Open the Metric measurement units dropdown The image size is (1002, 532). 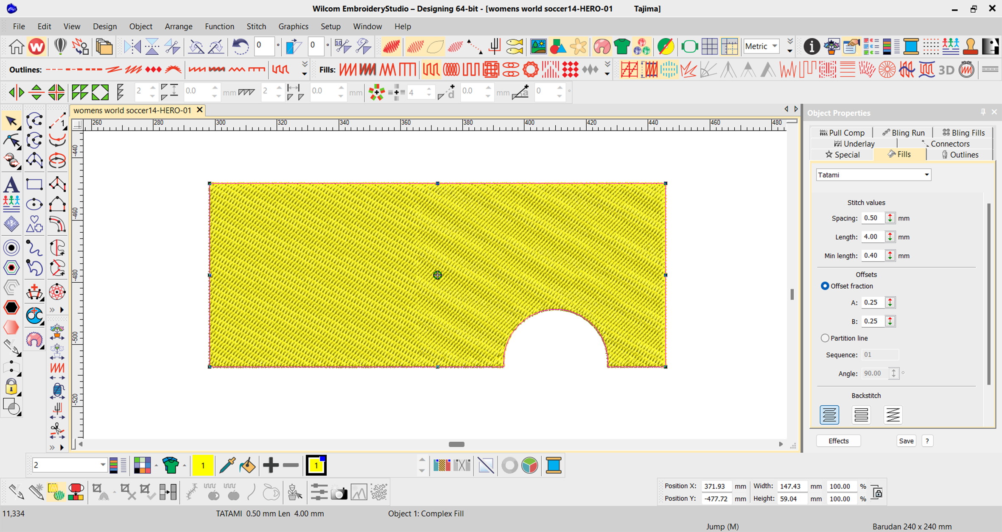tap(775, 46)
